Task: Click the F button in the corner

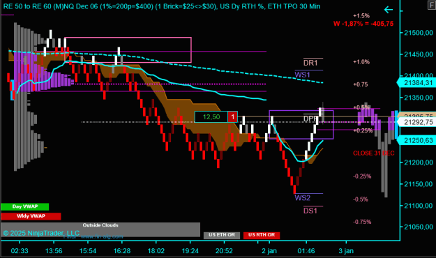Action: [432, 5]
